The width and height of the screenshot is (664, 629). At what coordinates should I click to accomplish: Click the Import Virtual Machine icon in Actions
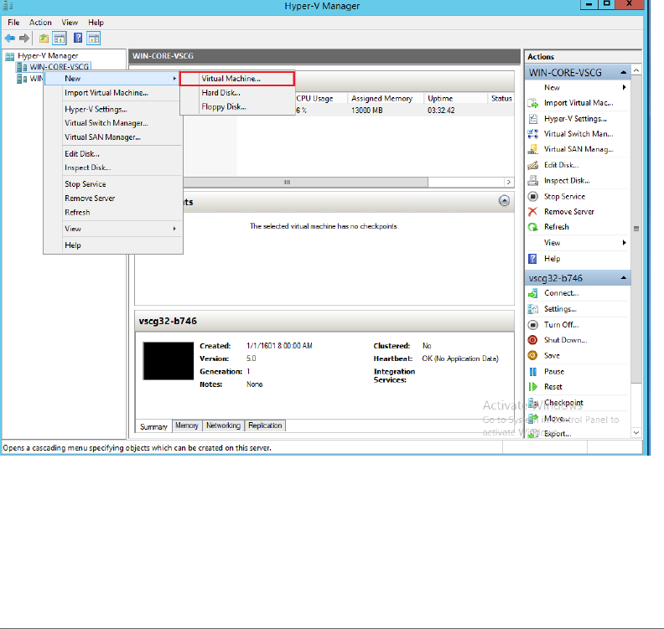[532, 103]
